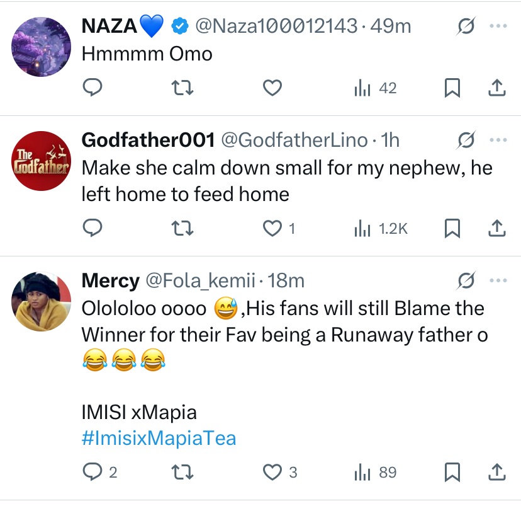The width and height of the screenshot is (521, 506).
Task: Open the #ImisixMapiaTea hashtag
Action: coord(159,438)
